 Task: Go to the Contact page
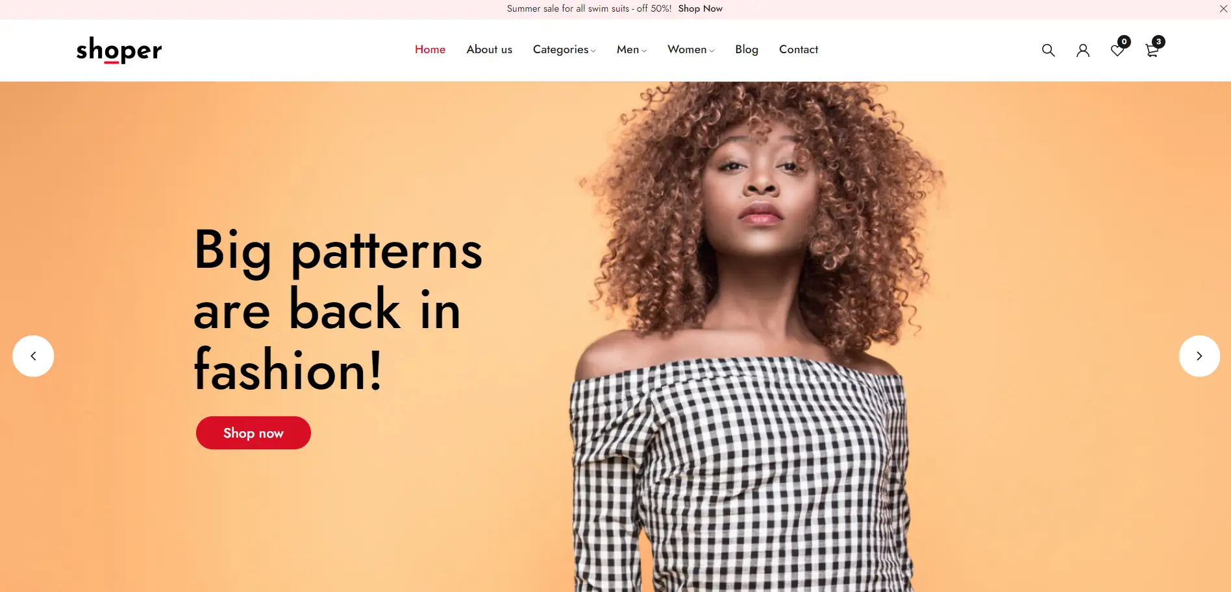(799, 49)
